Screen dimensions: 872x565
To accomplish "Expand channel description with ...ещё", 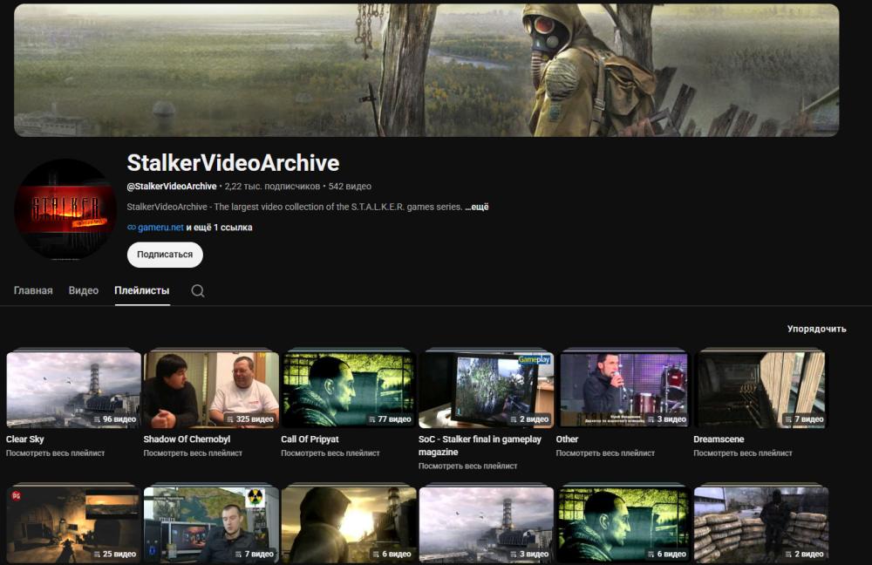I will pyautogui.click(x=477, y=207).
